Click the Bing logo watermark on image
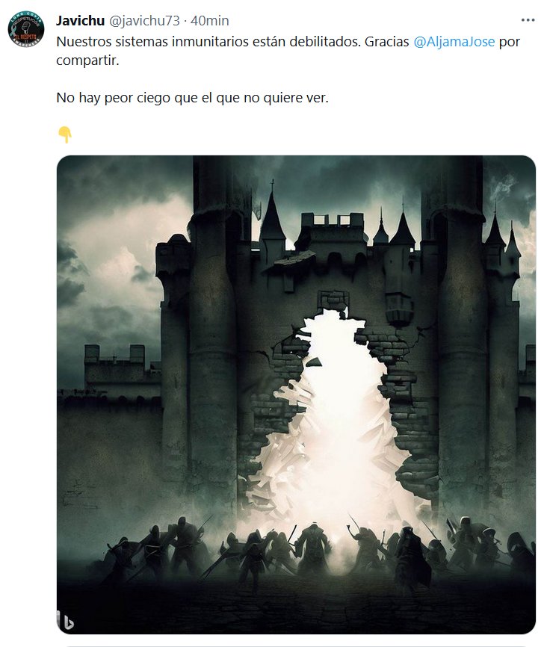 click(x=65, y=621)
